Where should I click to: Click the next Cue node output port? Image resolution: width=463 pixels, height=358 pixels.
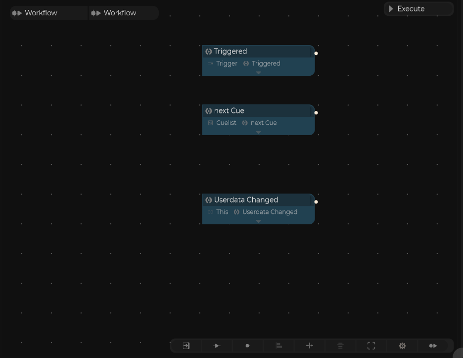point(316,113)
